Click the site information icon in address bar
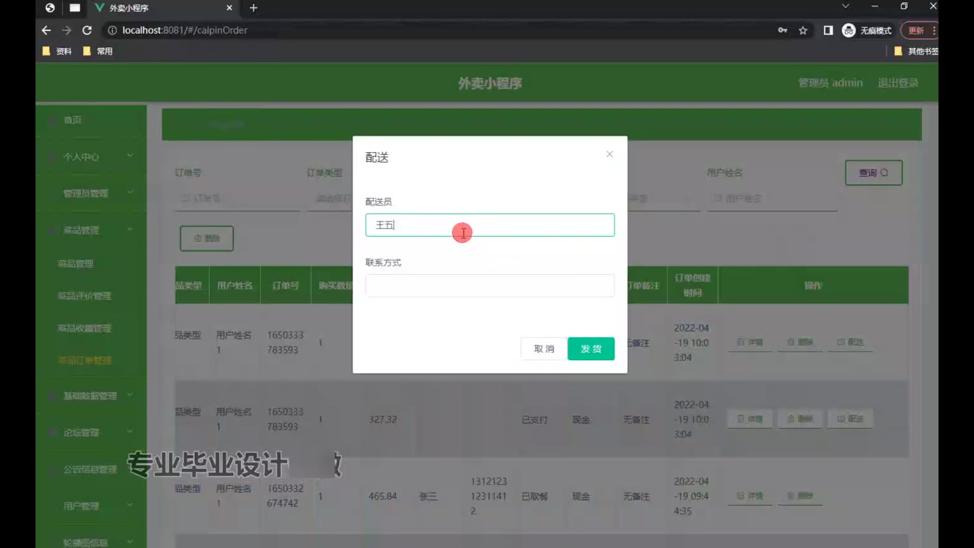974x548 pixels. pyautogui.click(x=112, y=30)
